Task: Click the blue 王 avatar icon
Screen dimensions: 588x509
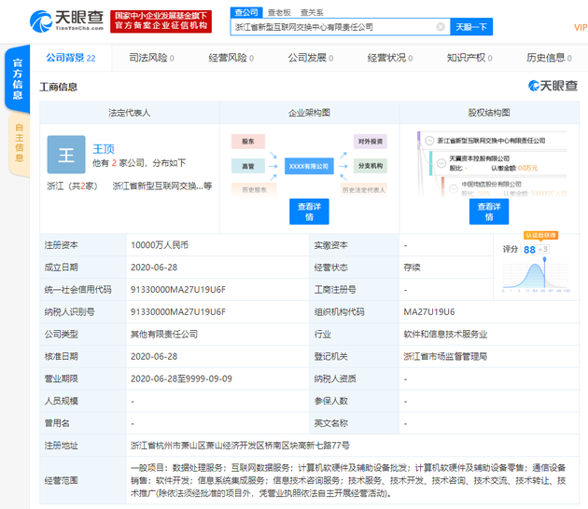Action: [x=66, y=155]
